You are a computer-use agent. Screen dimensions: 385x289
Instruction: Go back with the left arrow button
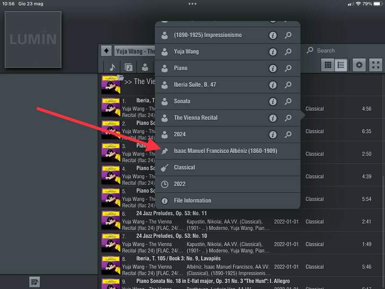click(106, 51)
